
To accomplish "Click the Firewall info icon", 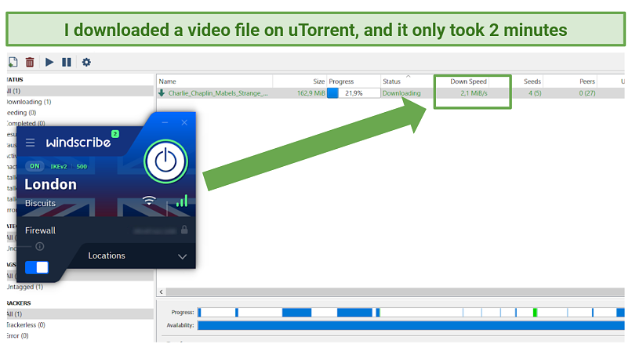I will coord(40,246).
